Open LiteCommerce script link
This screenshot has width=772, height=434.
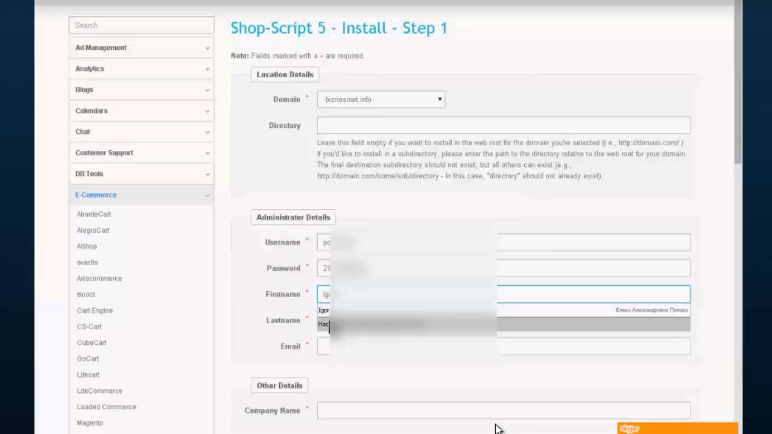click(x=100, y=391)
